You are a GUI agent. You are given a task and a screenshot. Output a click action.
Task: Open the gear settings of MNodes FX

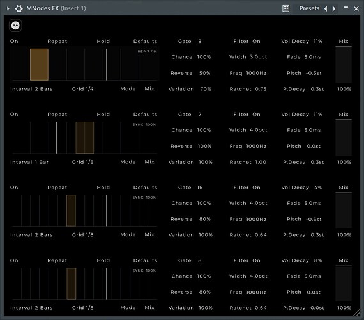pos(19,8)
